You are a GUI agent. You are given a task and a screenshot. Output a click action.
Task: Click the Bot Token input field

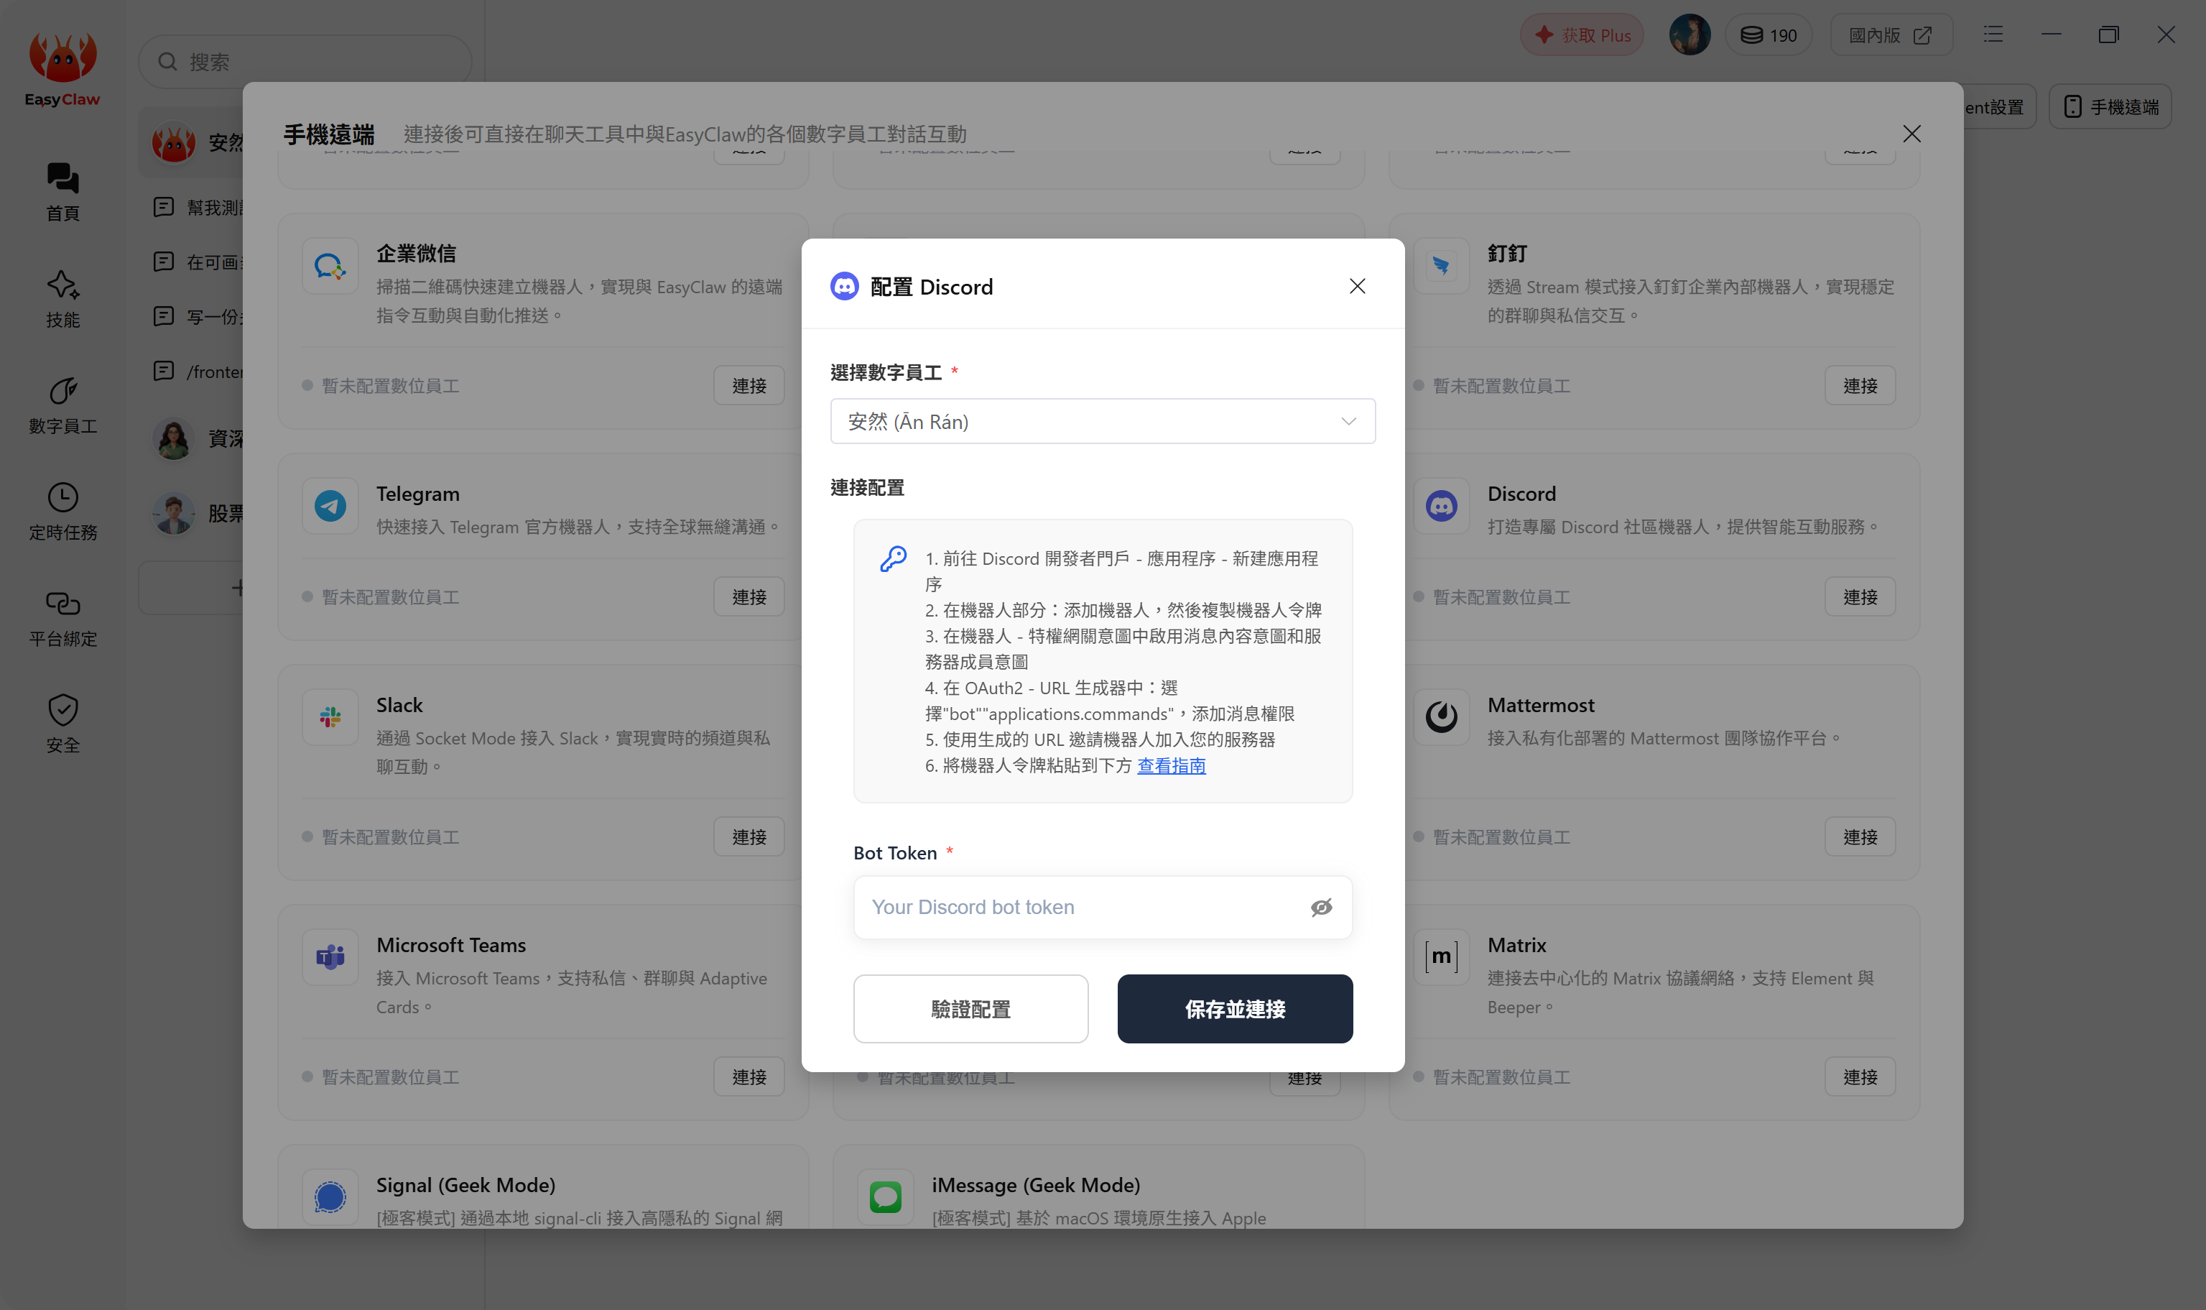(x=1102, y=907)
